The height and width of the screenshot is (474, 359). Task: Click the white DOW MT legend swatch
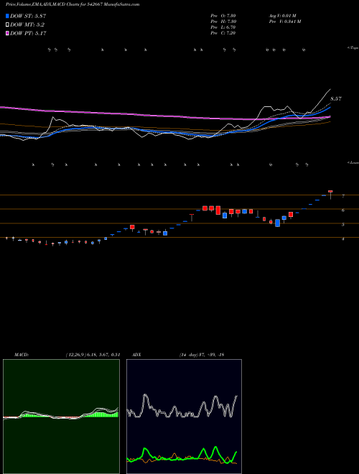(x=8, y=25)
